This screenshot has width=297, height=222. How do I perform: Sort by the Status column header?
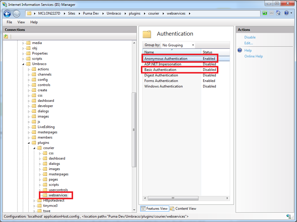point(215,52)
